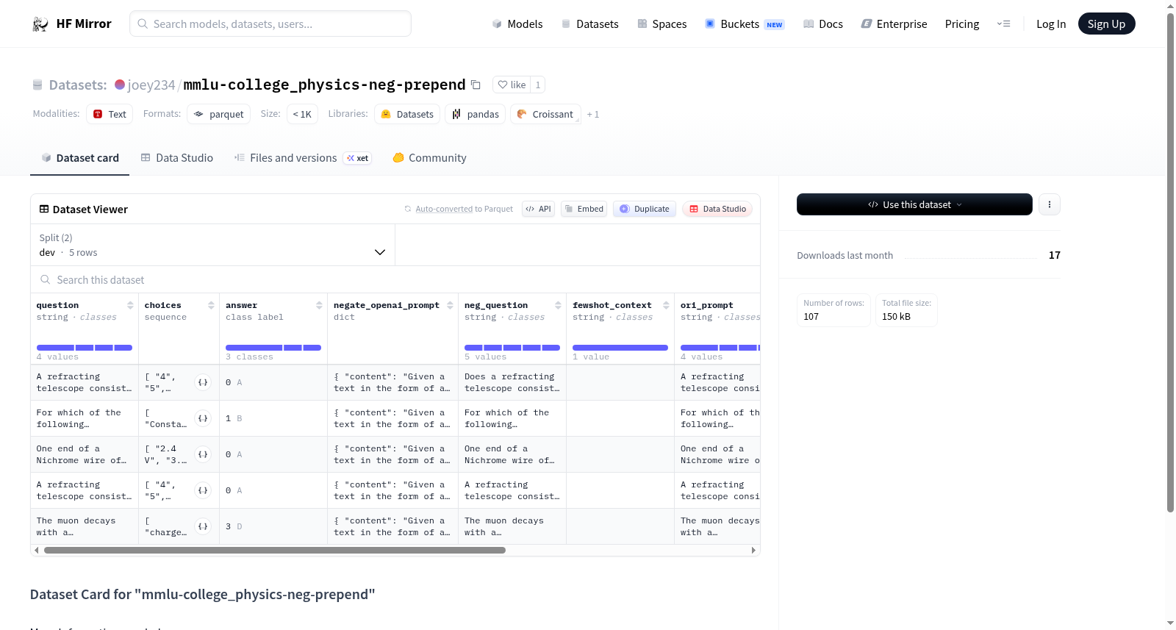The height and width of the screenshot is (630, 1176).
Task: Open the Buckets NEW nav item
Action: [745, 24]
